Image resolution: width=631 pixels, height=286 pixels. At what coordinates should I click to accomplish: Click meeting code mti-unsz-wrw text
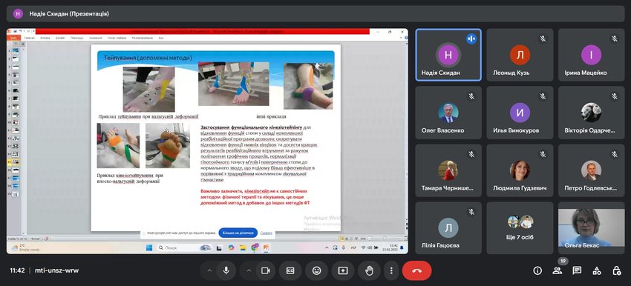point(56,270)
